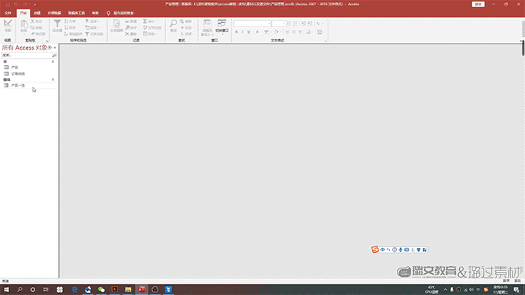Open the Switch Windows dropdown

pos(222,27)
